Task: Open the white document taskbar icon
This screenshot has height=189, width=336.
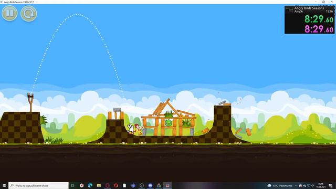Action: coord(124,185)
